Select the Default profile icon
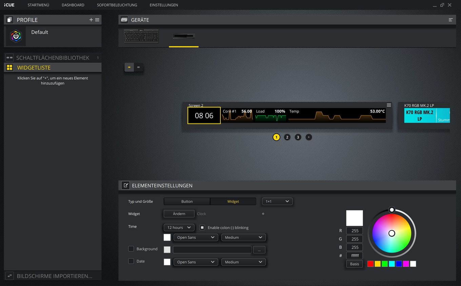 (x=16, y=36)
